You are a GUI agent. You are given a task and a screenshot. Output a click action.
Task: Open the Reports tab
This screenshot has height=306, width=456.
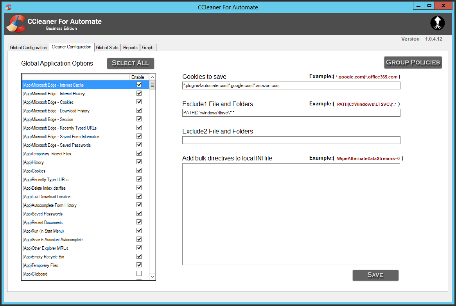(x=130, y=48)
